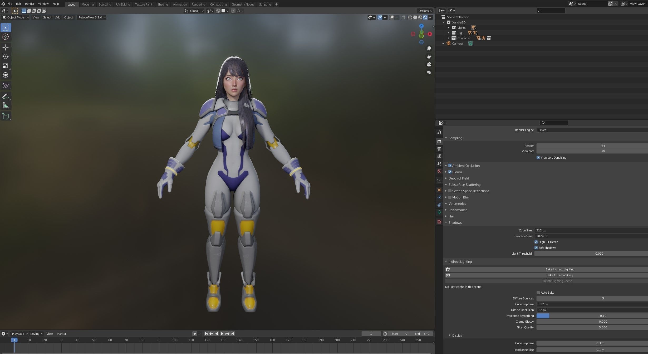The width and height of the screenshot is (648, 354).
Task: Click the Light Threshold value field
Action: pyautogui.click(x=591, y=254)
